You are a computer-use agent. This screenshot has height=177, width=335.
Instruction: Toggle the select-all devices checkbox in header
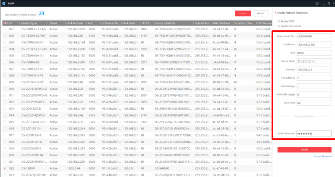click(x=4, y=23)
